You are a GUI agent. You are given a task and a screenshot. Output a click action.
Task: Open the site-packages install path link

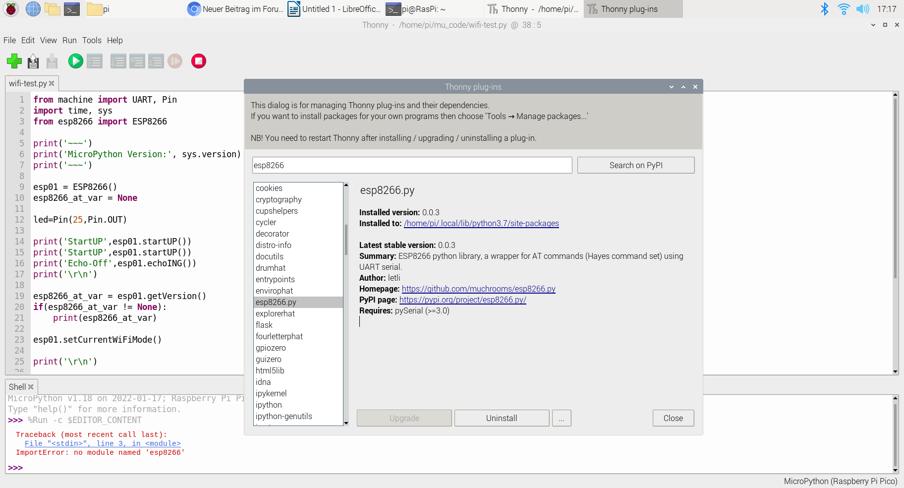[x=481, y=224]
